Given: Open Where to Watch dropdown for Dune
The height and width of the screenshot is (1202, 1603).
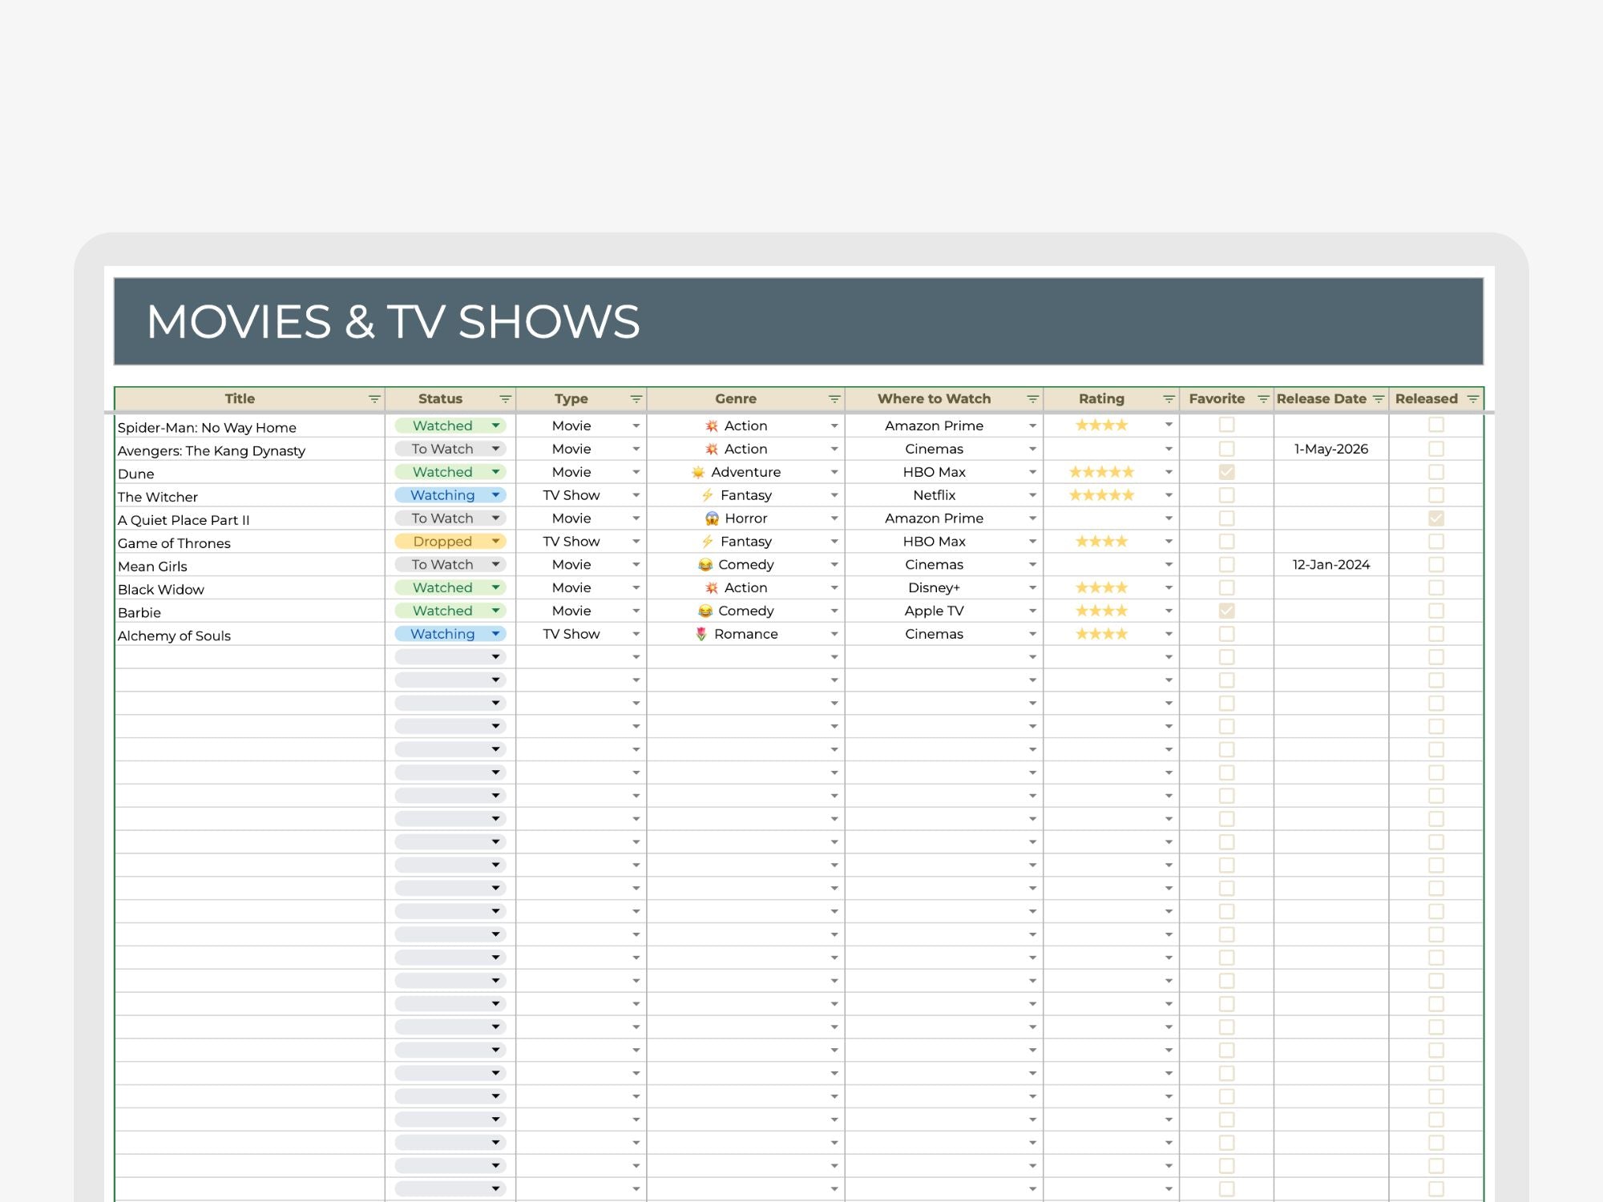Looking at the screenshot, I should click(x=1033, y=472).
